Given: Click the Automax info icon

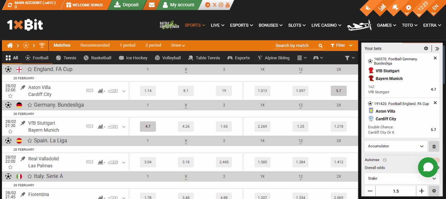Looking at the screenshot, I should [x=385, y=160].
